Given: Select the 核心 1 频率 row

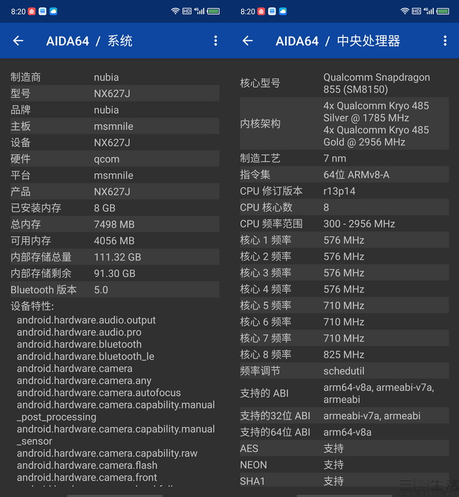Looking at the screenshot, I should coord(345,240).
